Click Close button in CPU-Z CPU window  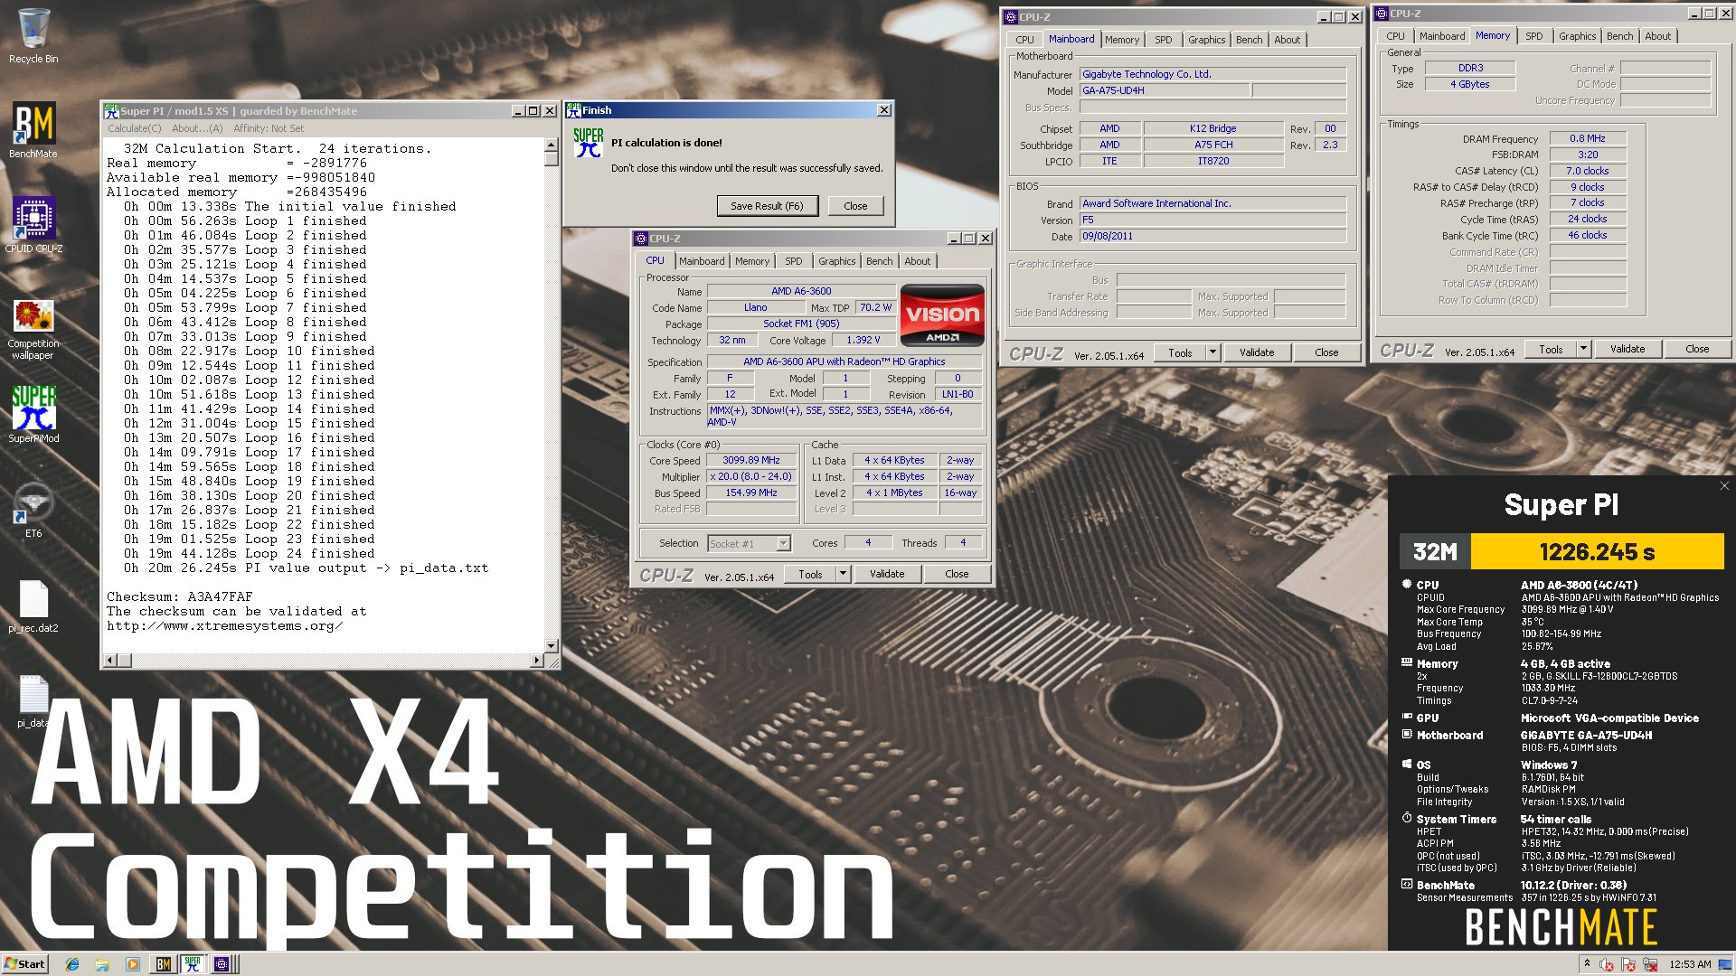click(957, 574)
